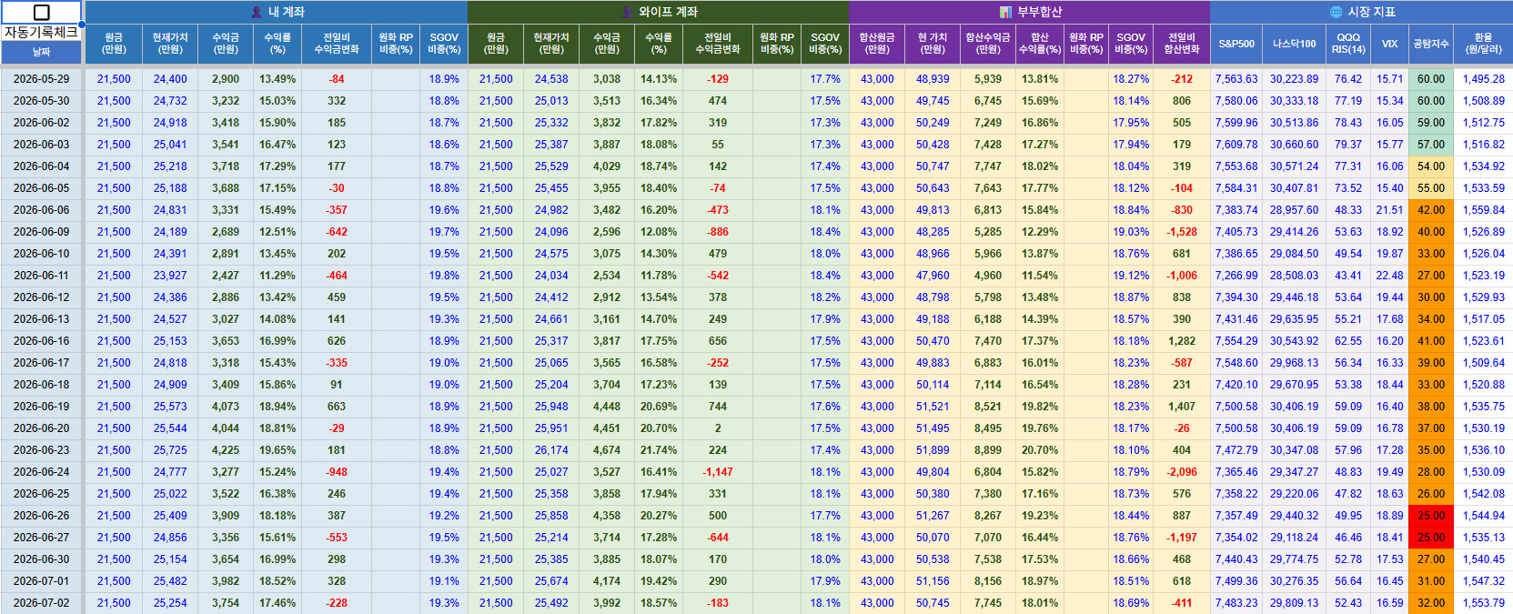1513x614 pixels.
Task: Click the S&P500 value 7,266.99
Action: 1236,276
